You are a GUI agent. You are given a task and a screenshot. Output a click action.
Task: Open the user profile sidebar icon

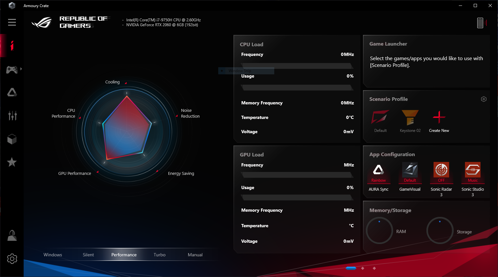tap(12, 235)
